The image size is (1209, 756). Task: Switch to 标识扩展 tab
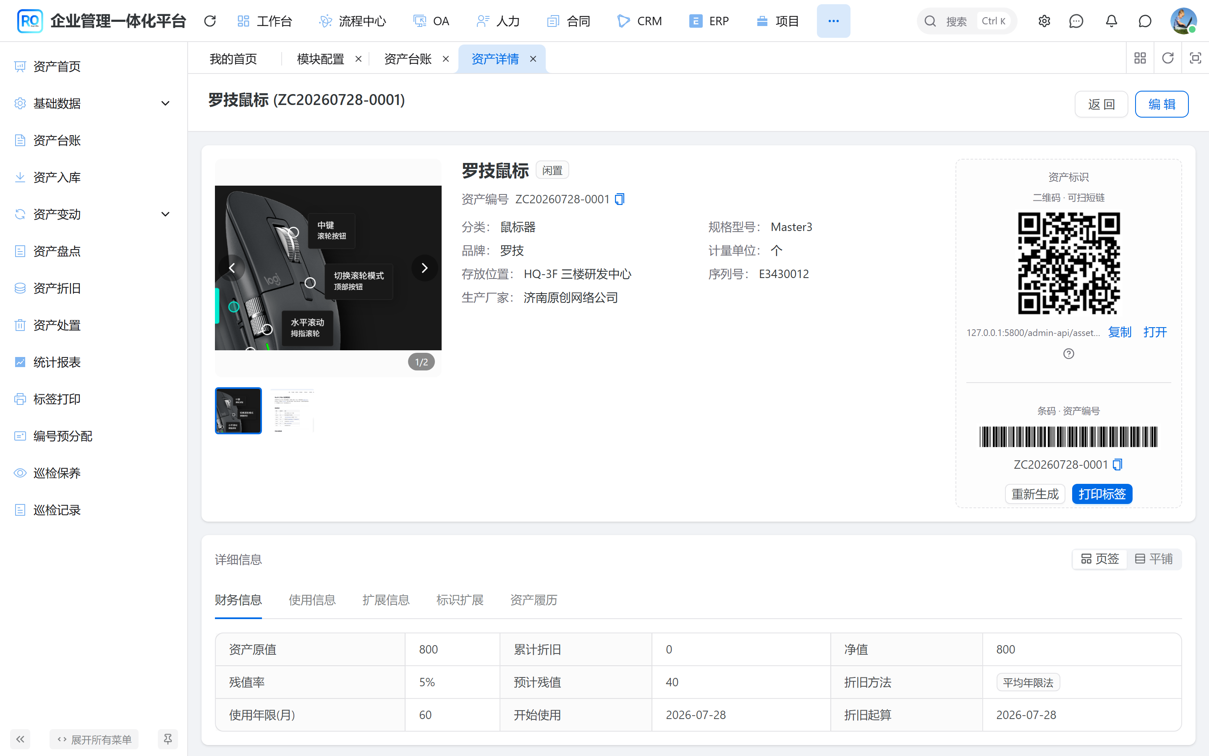tap(460, 600)
